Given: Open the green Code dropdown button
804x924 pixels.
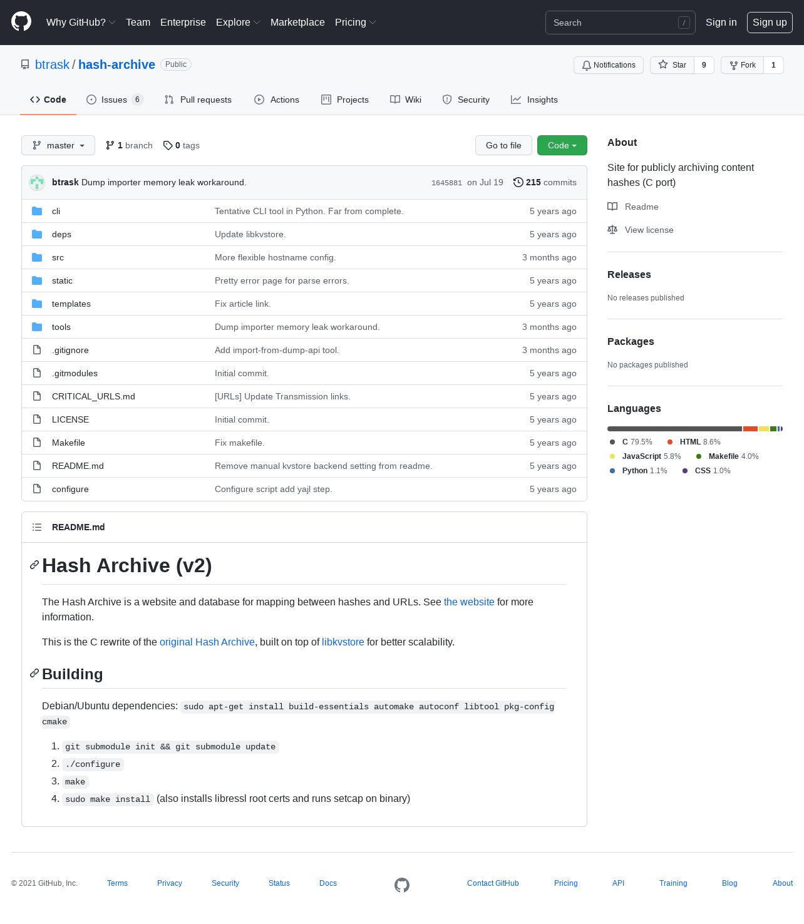Looking at the screenshot, I should (x=562, y=145).
